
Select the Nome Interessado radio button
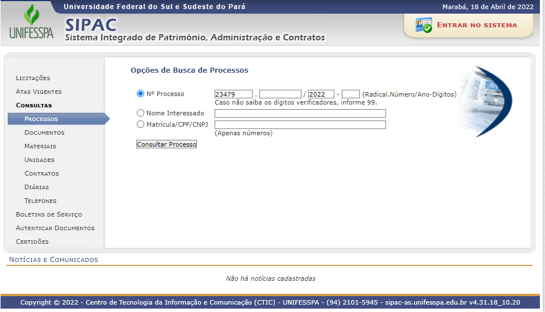coord(140,113)
